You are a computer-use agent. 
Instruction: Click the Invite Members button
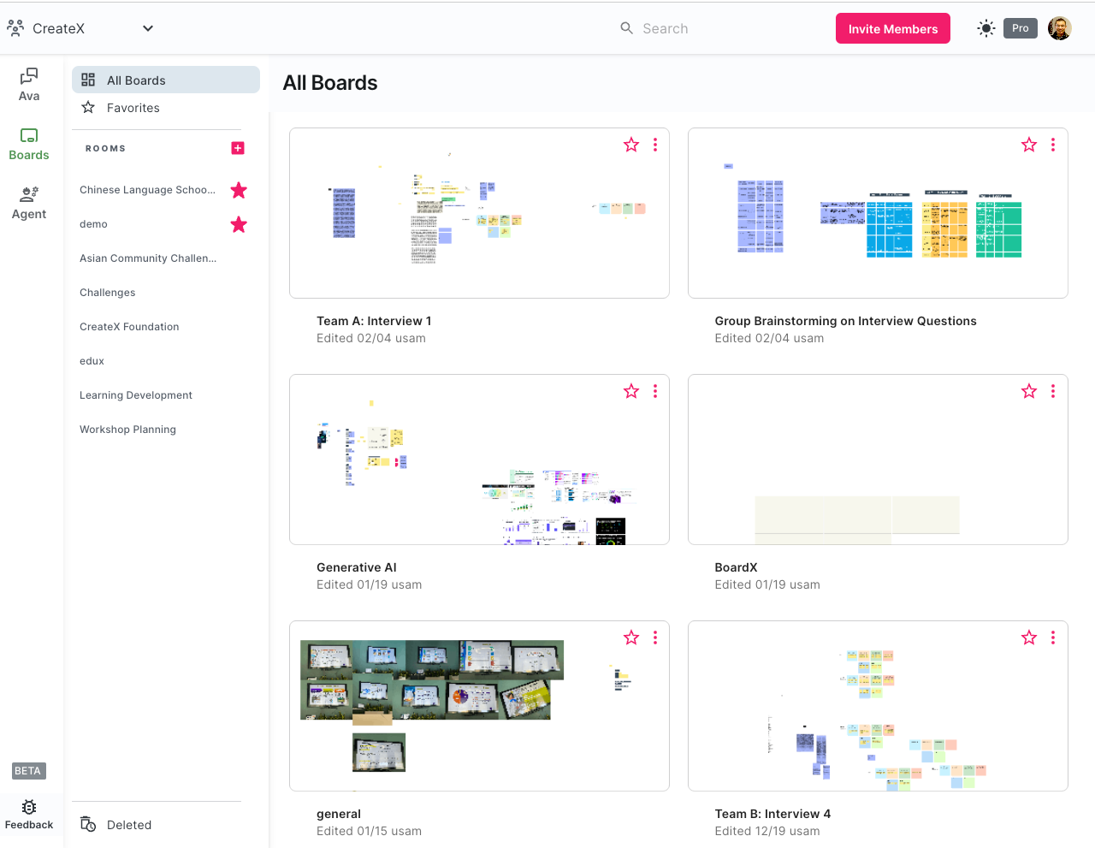[892, 28]
